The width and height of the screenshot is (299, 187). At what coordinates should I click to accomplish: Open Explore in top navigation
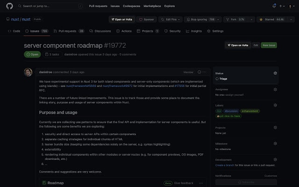(169, 6)
